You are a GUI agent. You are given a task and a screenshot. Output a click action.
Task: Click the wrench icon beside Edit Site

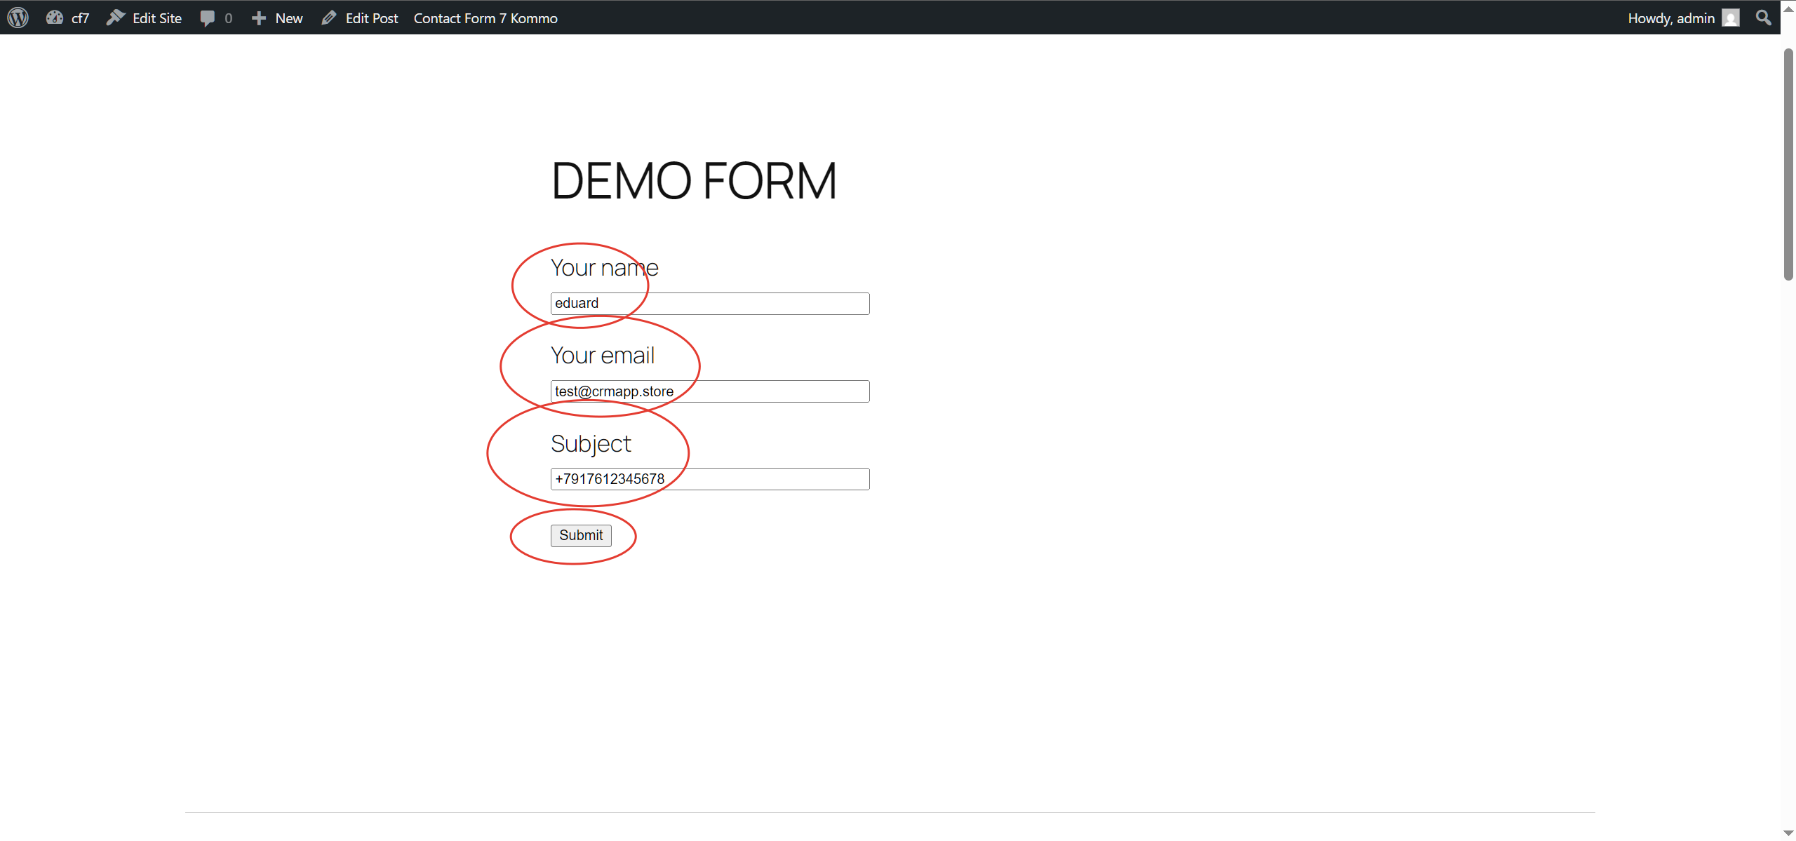[115, 18]
